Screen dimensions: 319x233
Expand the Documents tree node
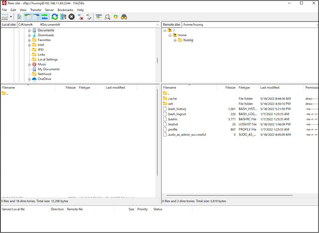point(29,31)
